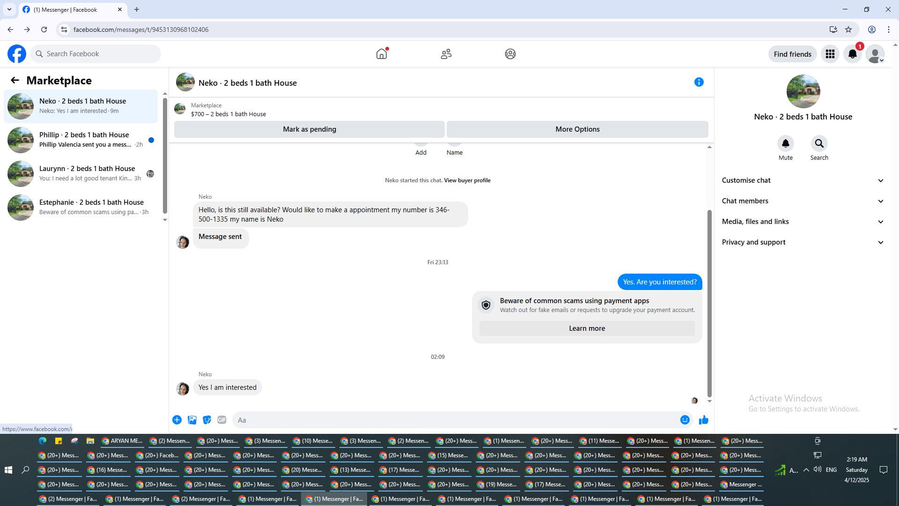Screen dimensions: 899x506
Task: Search in conversation using magnifier icon
Action: tap(819, 143)
